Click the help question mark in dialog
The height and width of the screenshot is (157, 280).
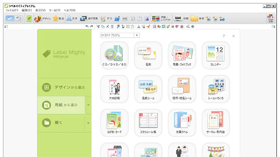[224, 36]
